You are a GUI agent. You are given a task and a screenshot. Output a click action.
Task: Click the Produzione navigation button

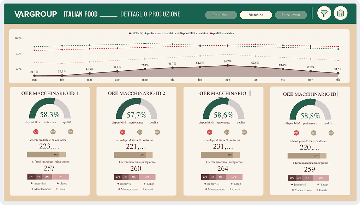pyautogui.click(x=221, y=15)
